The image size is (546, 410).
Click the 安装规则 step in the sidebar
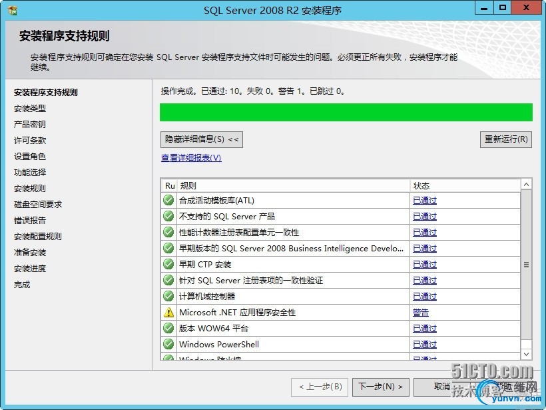[x=30, y=189]
